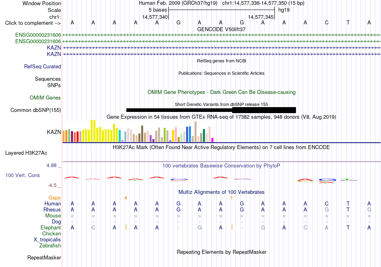The width and height of the screenshot is (381, 267).
Task: Click the Window Position track label
Action: pos(42,3)
